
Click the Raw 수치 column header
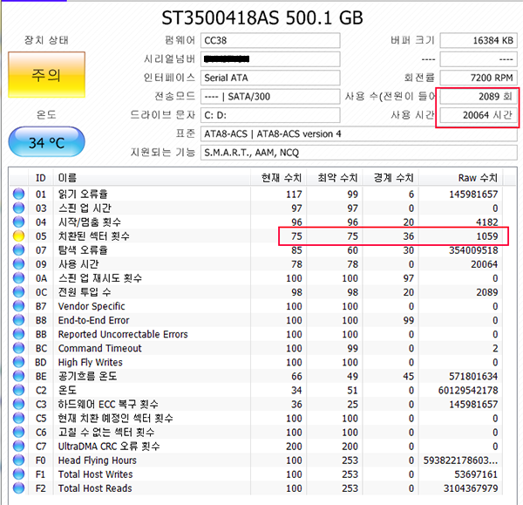(x=460, y=178)
